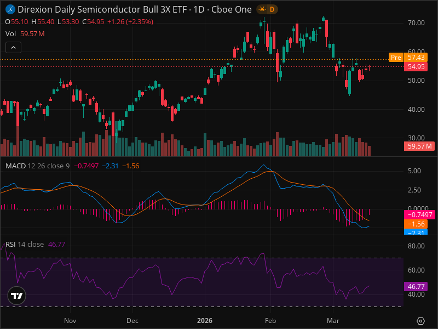Collapse the indicator legend with the chevron button

[x=13, y=48]
